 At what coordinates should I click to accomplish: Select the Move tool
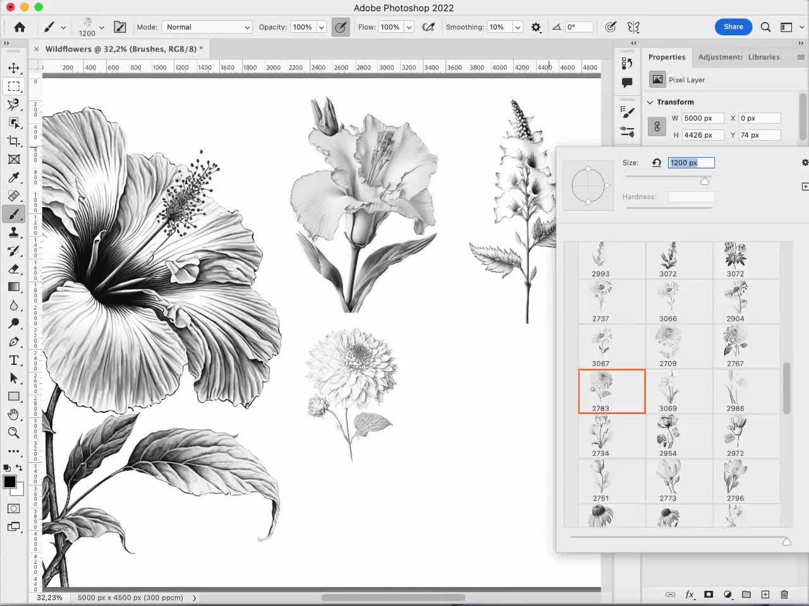[x=14, y=69]
